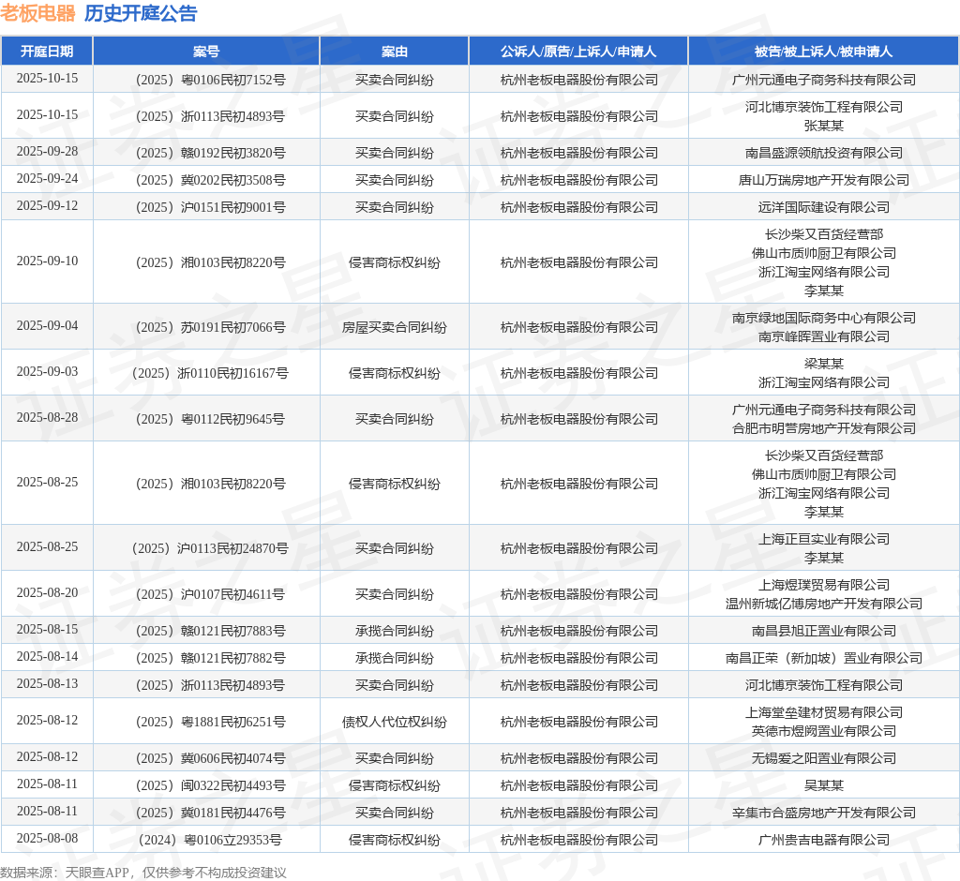Viewport: 960px width, 881px height.
Task: Click defendant 合肥市明营房地产开发有限公司
Action: click(823, 428)
